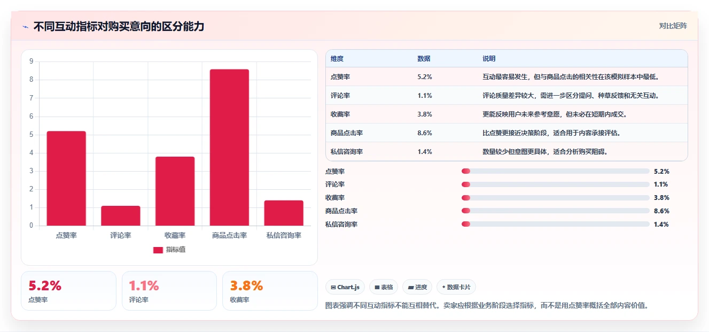Click the 点赞率 x-axis label under chart
The width and height of the screenshot is (709, 332).
[x=66, y=235]
